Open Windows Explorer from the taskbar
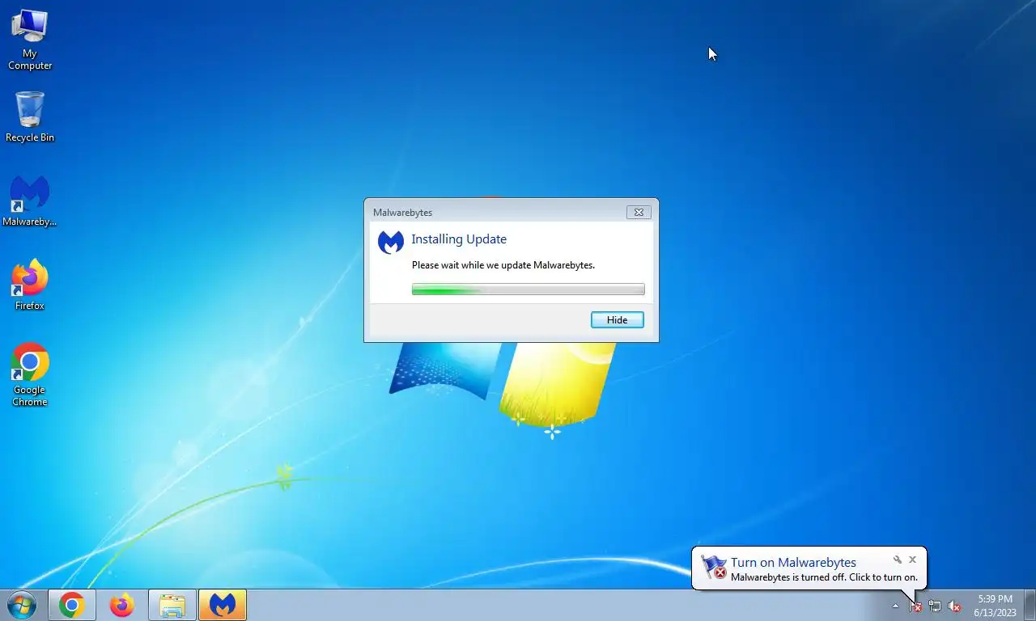This screenshot has width=1036, height=621. point(172,605)
